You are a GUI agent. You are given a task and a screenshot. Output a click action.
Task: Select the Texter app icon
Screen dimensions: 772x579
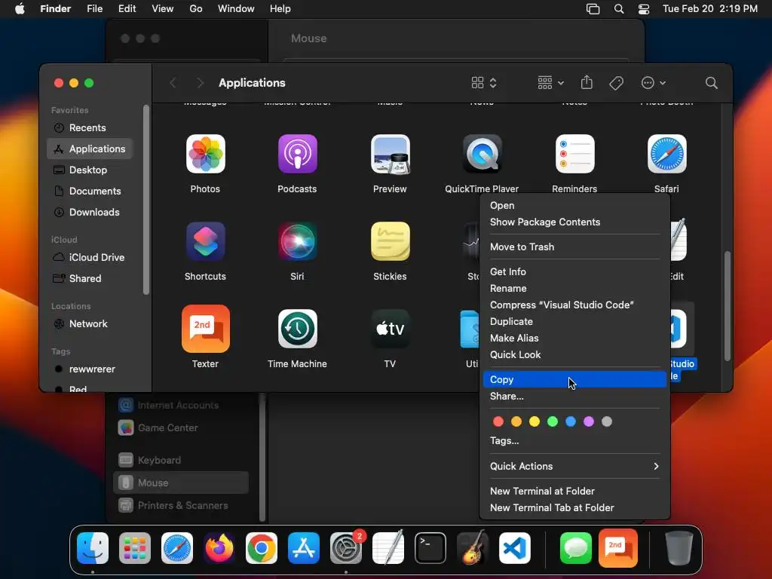coord(205,329)
